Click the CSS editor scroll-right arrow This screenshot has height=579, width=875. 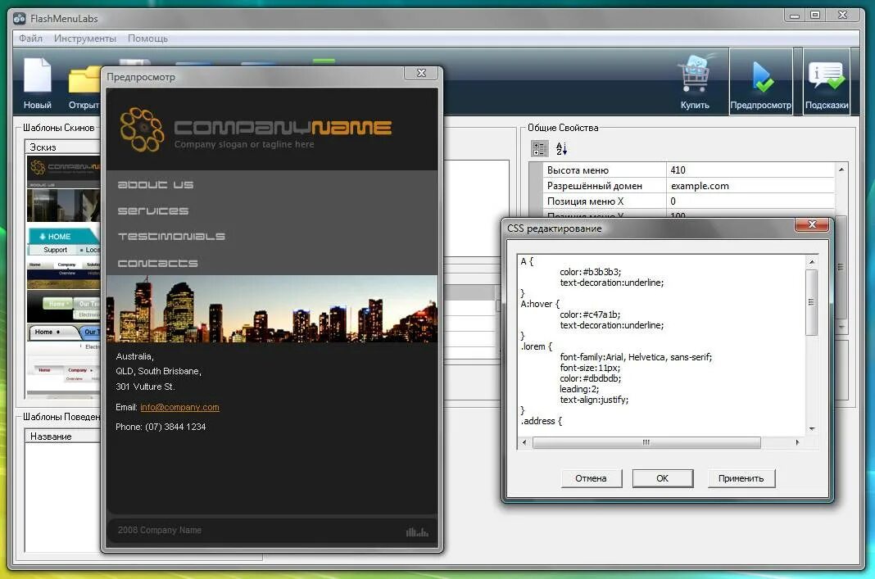[797, 442]
